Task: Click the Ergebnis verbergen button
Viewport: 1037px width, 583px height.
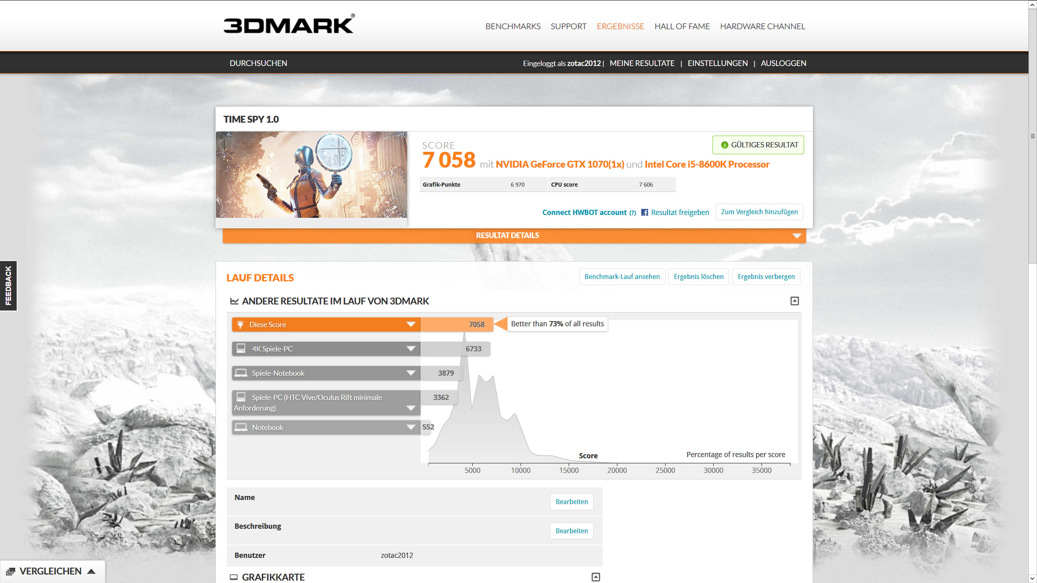Action: click(766, 277)
